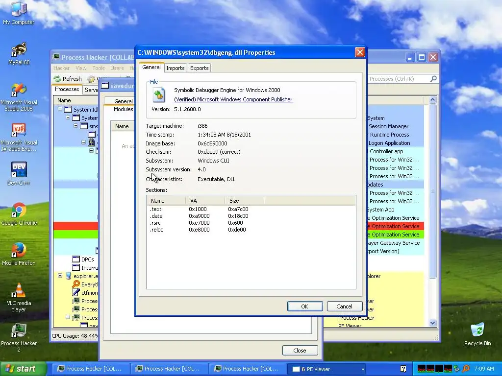
Task: Launch Mozilla Firefox desktop shortcut
Action: click(x=19, y=254)
